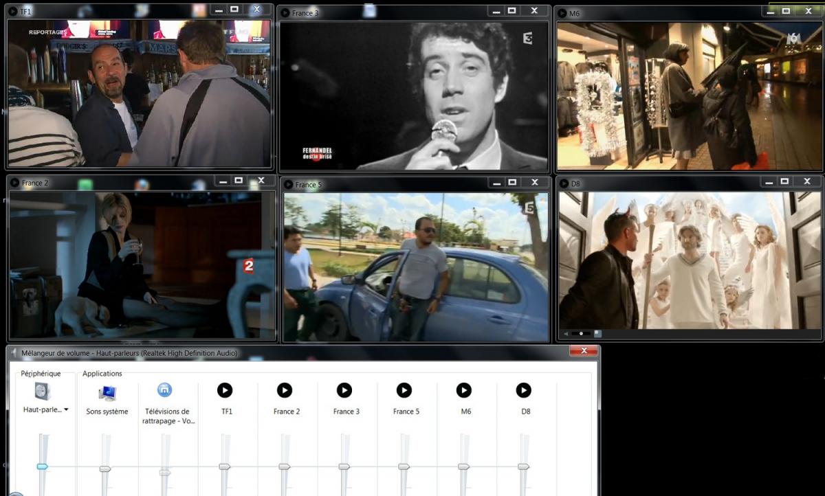Maximize the France 2 window

coord(239,181)
